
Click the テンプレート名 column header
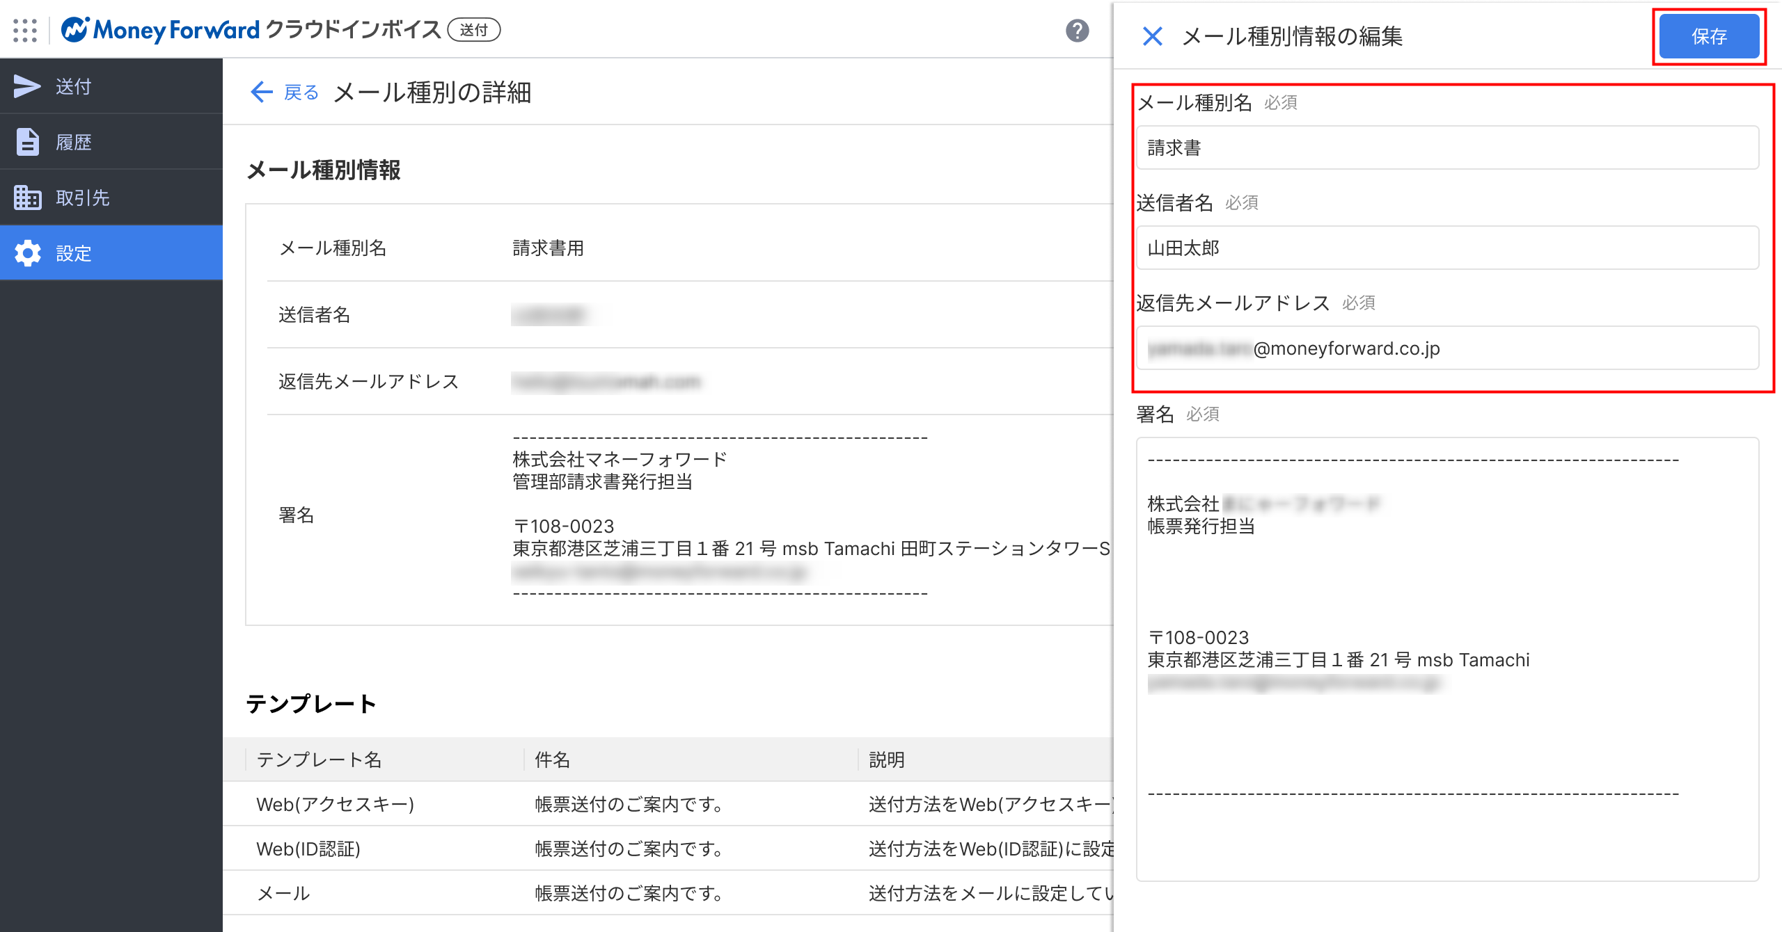(x=319, y=760)
